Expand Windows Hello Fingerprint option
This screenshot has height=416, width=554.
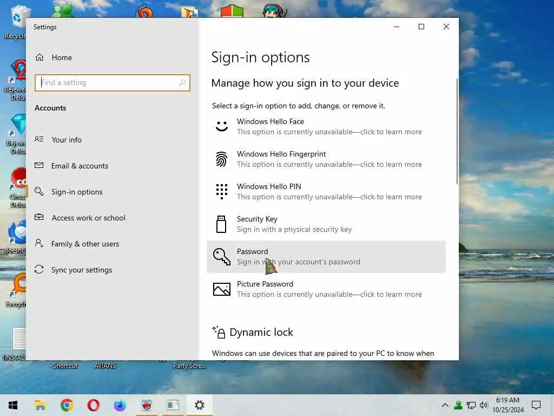point(326,159)
